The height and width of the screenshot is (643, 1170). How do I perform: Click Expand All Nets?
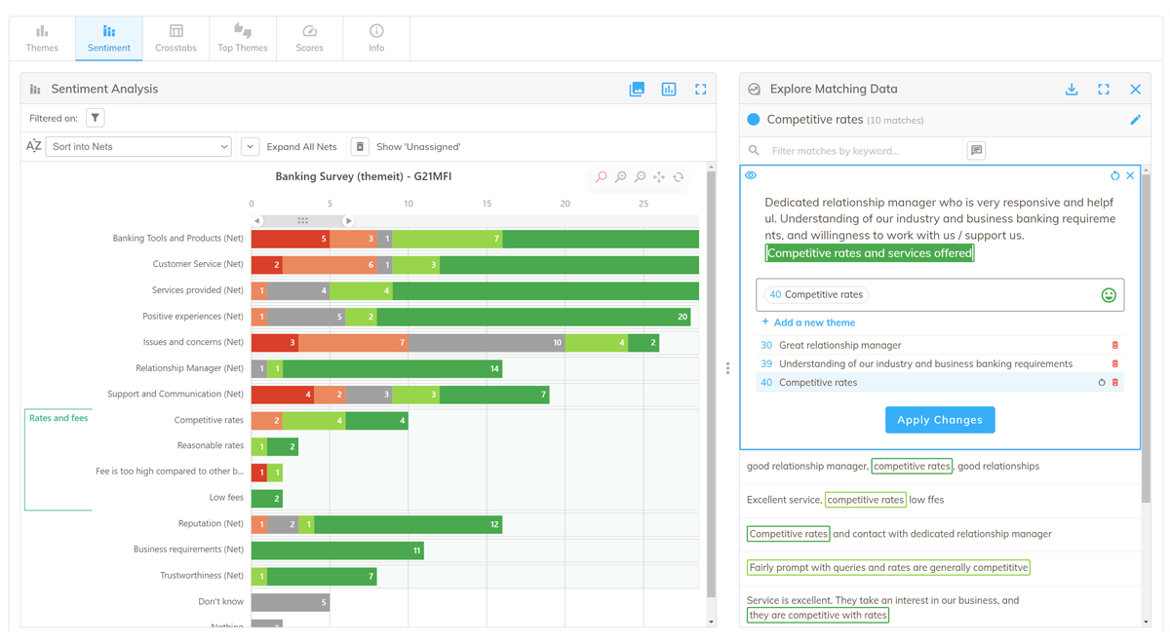click(x=301, y=147)
